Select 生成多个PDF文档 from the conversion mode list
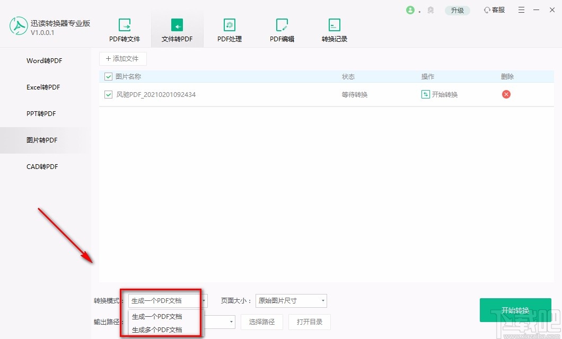Viewport: 562px width, 339px height. (156, 329)
